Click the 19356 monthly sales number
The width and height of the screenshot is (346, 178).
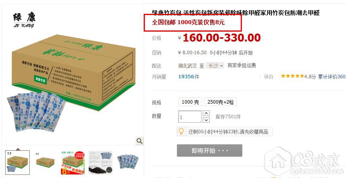coord(186,76)
